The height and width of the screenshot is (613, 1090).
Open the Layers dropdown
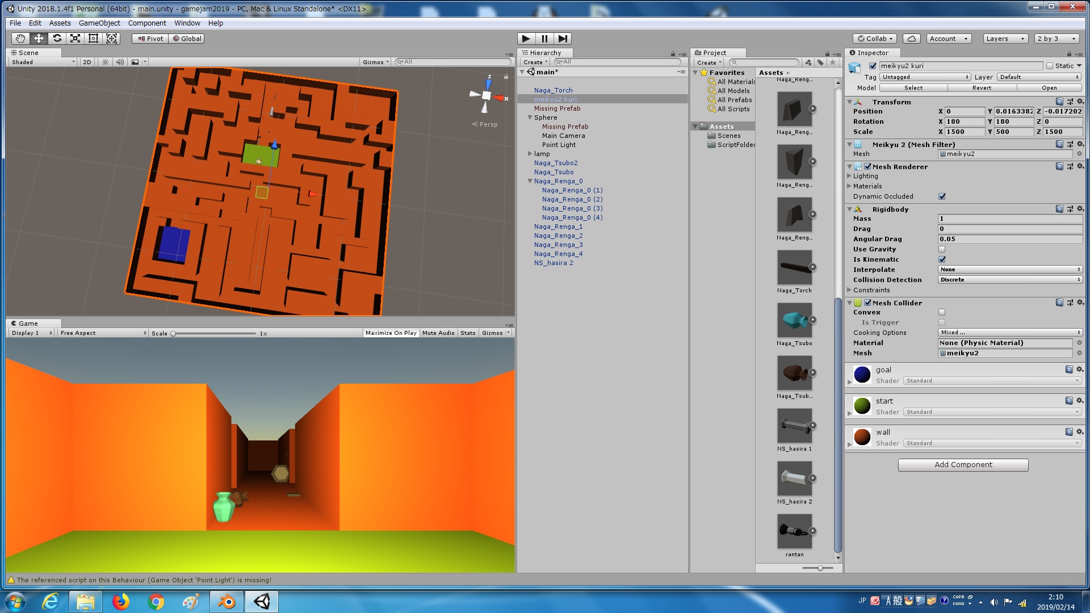coord(1005,39)
